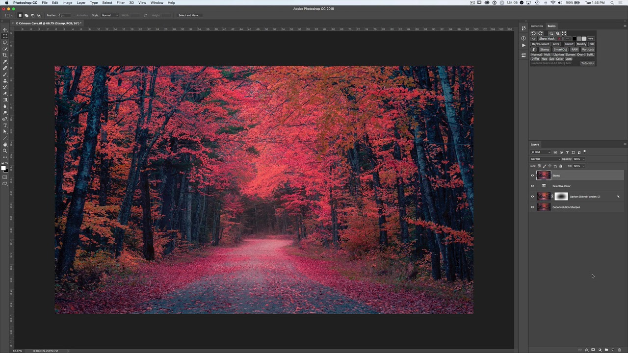Select the Line tool
The height and width of the screenshot is (353, 628).
(5, 138)
